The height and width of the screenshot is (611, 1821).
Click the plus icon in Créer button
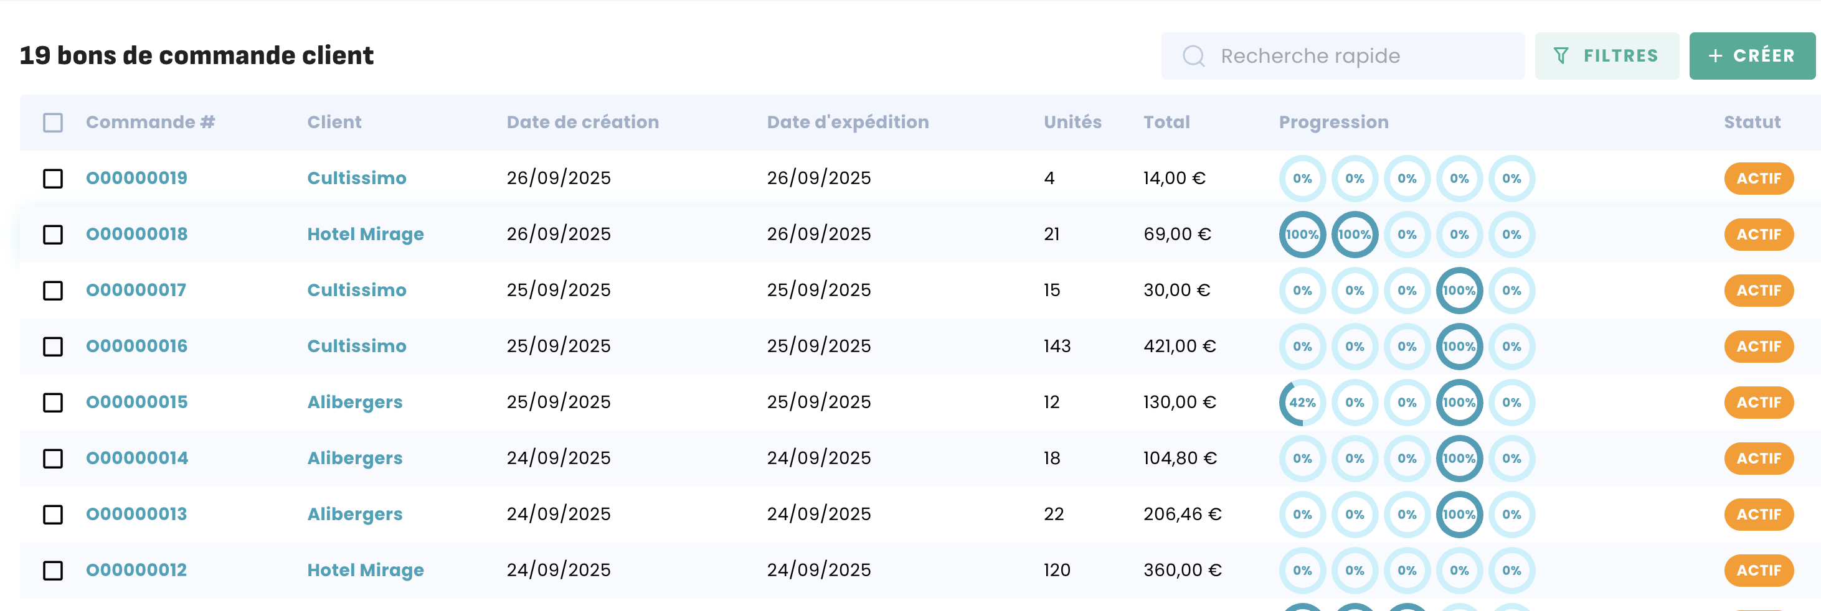click(1715, 56)
